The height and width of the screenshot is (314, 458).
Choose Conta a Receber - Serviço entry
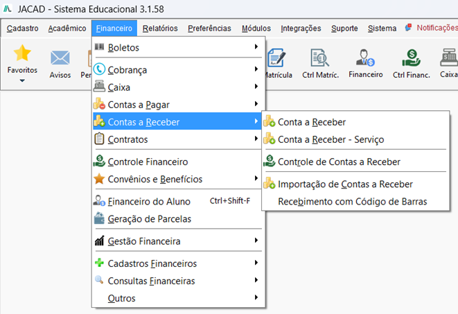click(355, 139)
